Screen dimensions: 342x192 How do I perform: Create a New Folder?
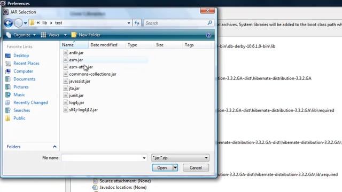coord(86,35)
